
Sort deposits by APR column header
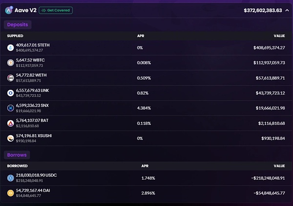click(x=141, y=36)
